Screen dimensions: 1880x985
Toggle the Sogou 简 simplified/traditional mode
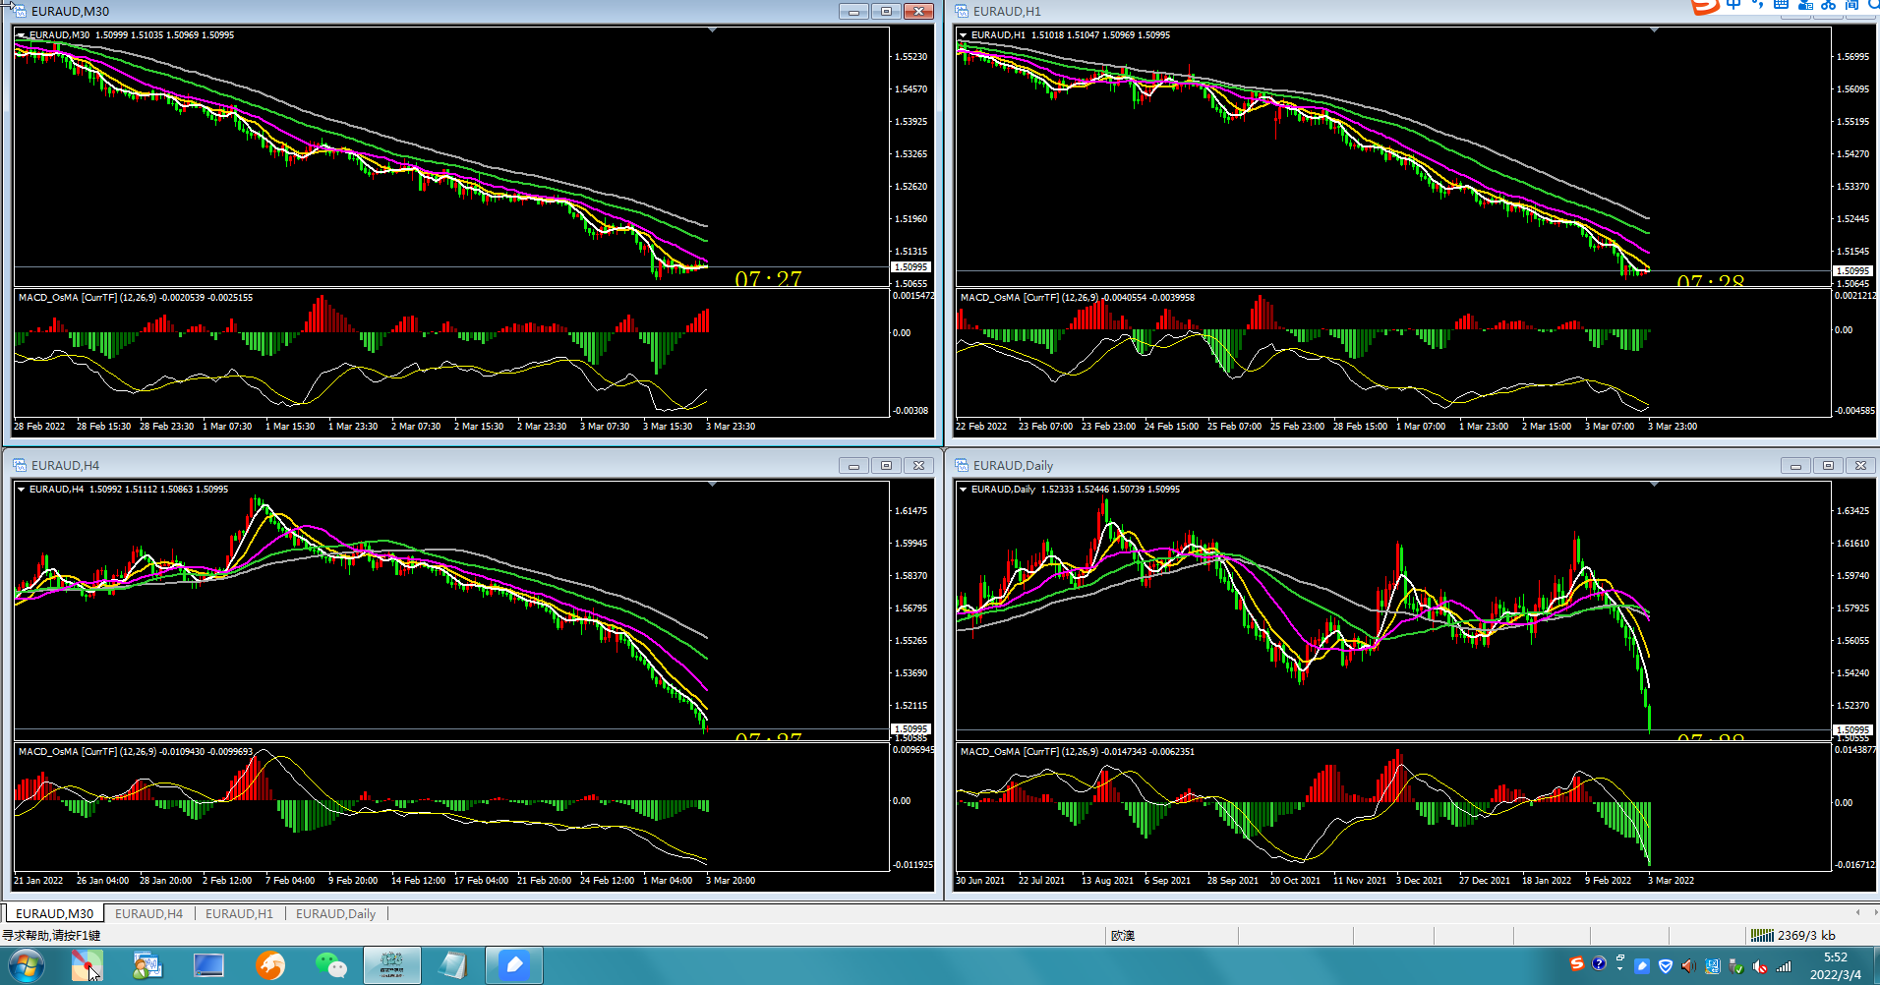pyautogui.click(x=1851, y=5)
